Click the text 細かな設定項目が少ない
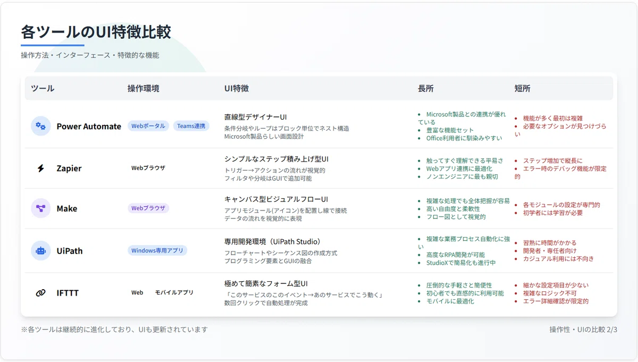Image resolution: width=638 pixels, height=362 pixels. coord(556,285)
